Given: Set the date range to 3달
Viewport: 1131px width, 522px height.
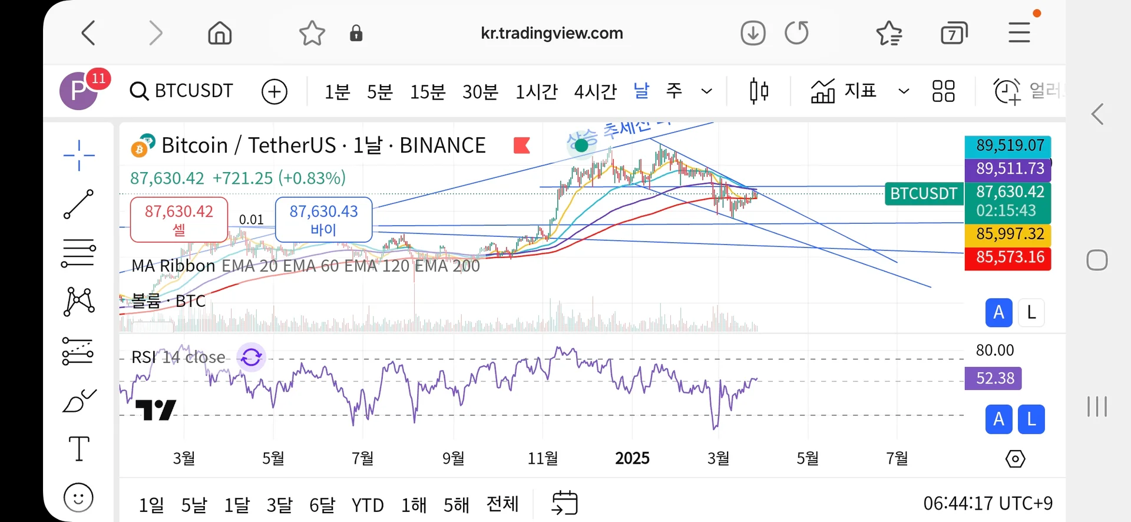Looking at the screenshot, I should [279, 505].
